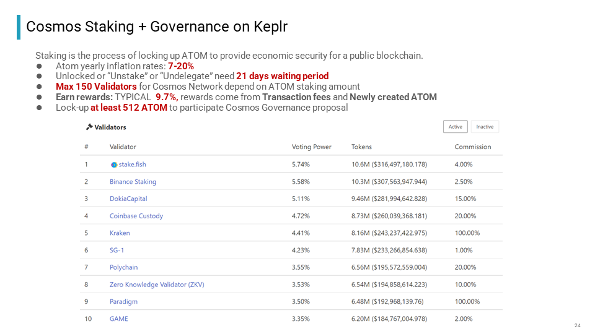Open the Paradigm validator link

[124, 301]
